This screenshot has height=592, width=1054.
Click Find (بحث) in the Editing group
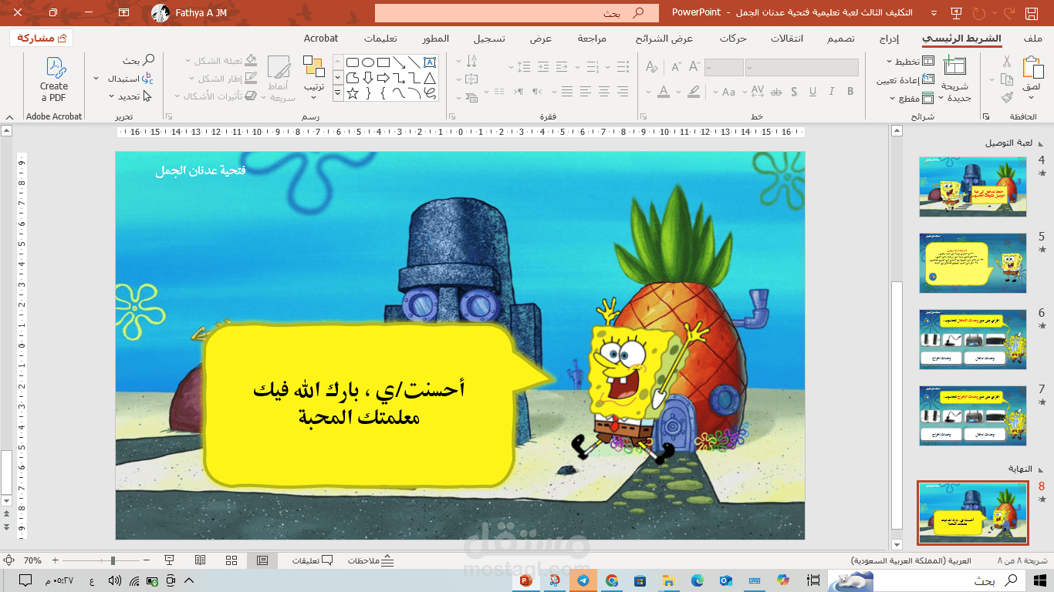pos(138,60)
